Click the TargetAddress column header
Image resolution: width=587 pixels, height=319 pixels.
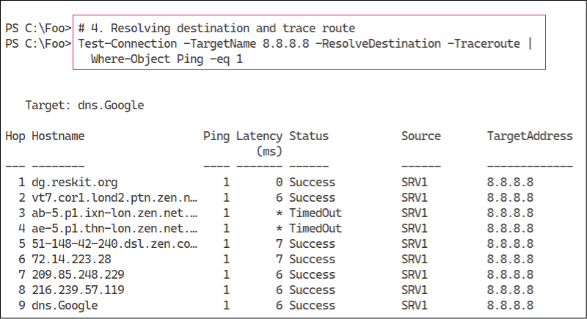(529, 136)
